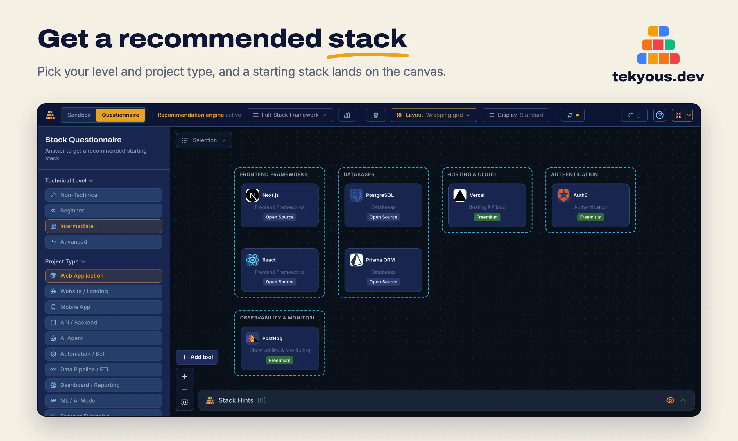The image size is (738, 441).
Task: Click the Stack Questionnaire heading
Action: click(83, 140)
